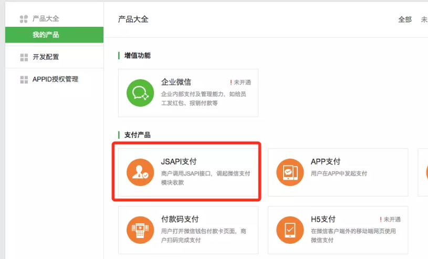Select 我的产品 in the sidebar

[x=46, y=35]
